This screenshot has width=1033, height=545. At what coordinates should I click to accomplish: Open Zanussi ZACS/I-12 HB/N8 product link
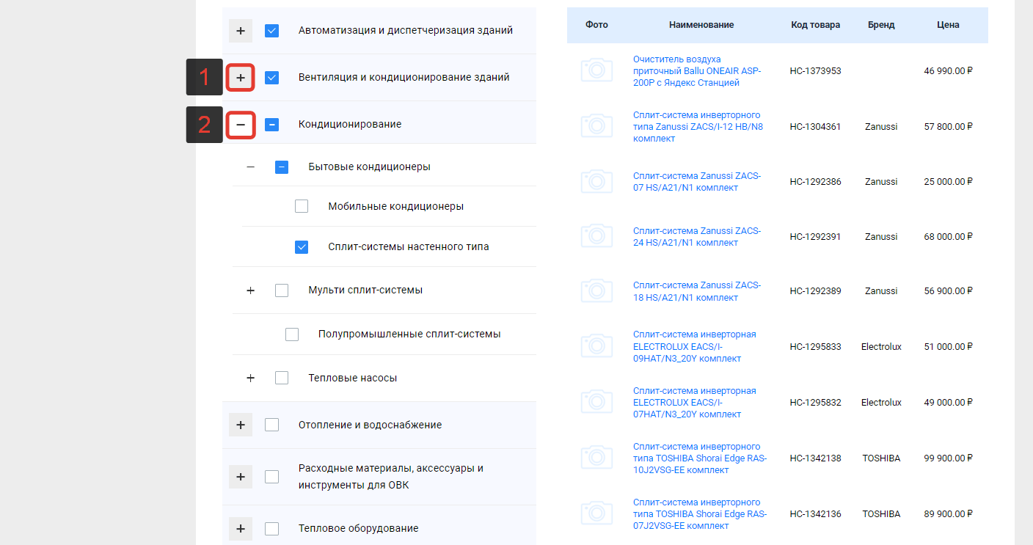coord(698,127)
